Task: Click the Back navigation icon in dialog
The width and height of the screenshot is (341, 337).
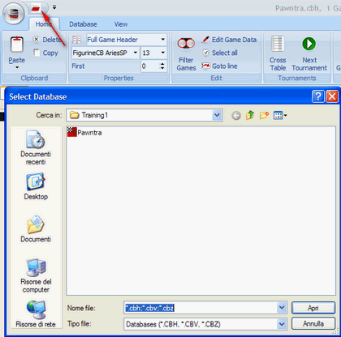Action: pyautogui.click(x=236, y=116)
